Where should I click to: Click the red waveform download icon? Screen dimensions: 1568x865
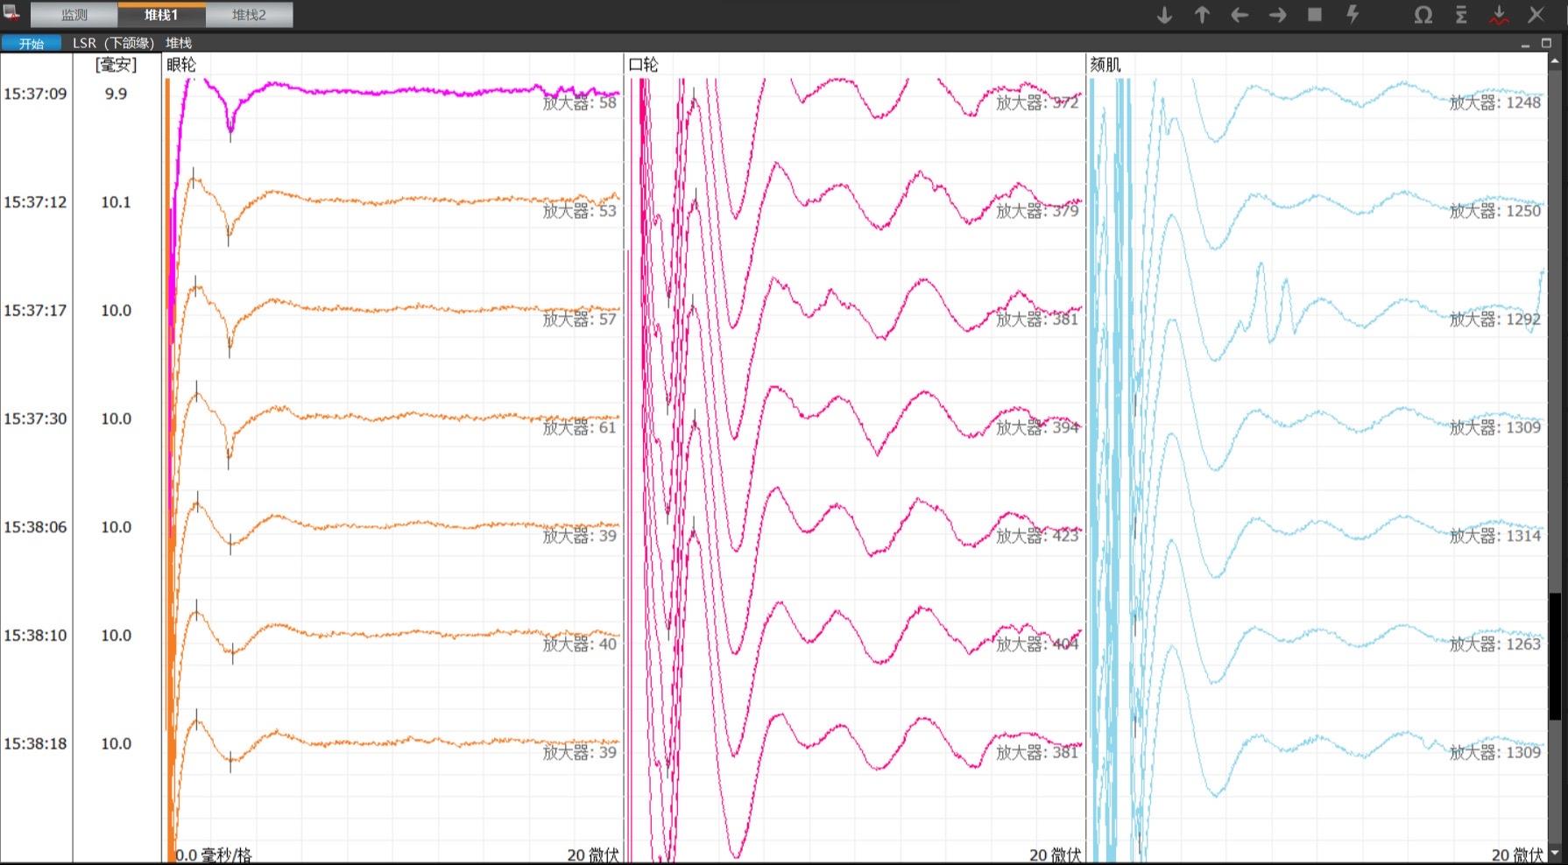(x=1499, y=15)
